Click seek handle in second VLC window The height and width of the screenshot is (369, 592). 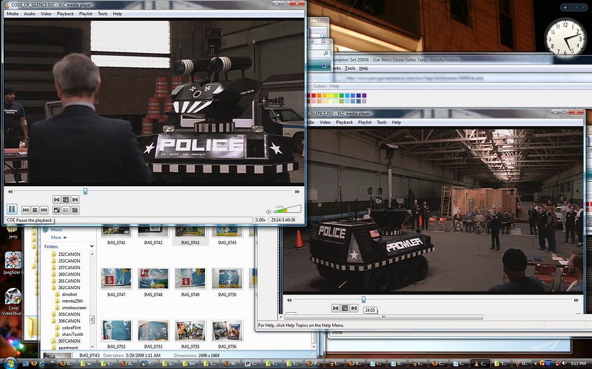pyautogui.click(x=364, y=300)
